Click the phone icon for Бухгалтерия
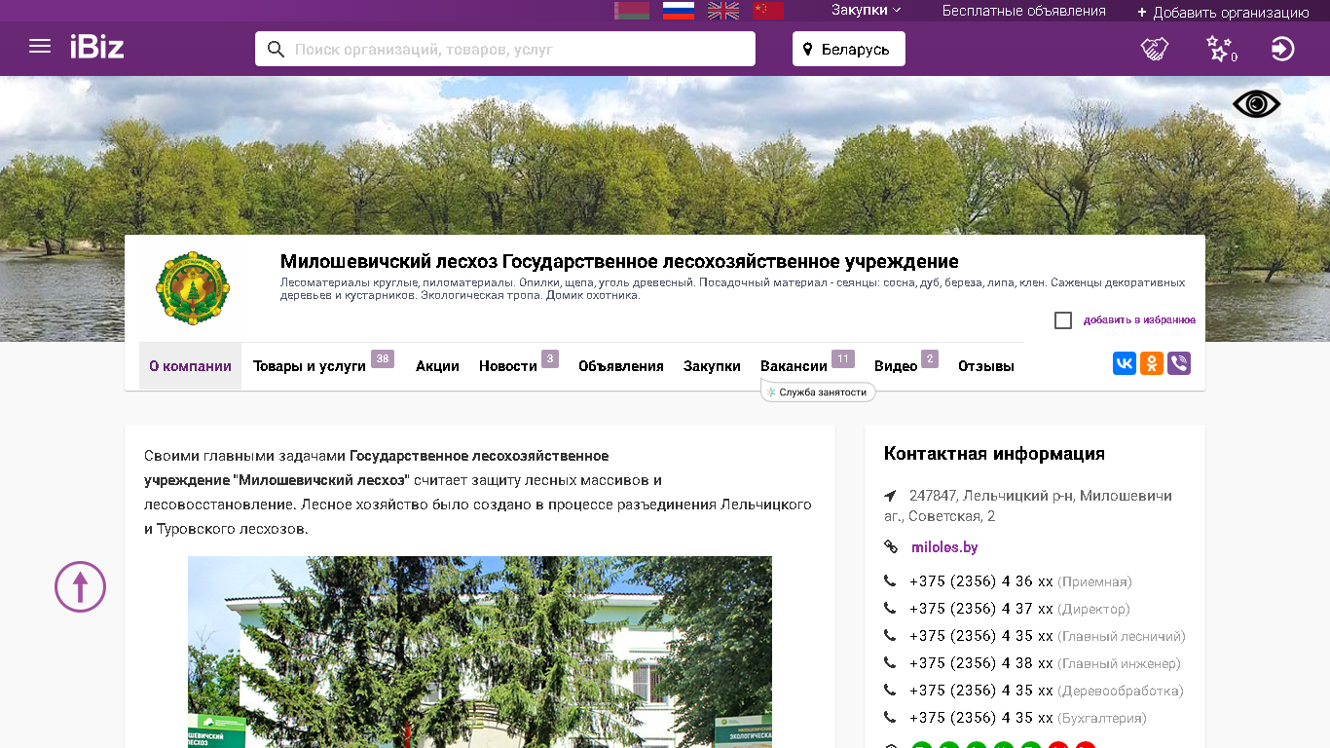 point(890,718)
